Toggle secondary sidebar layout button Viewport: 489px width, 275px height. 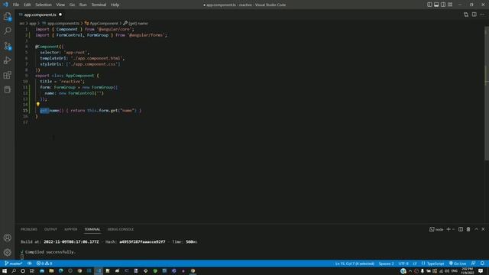[443, 5]
